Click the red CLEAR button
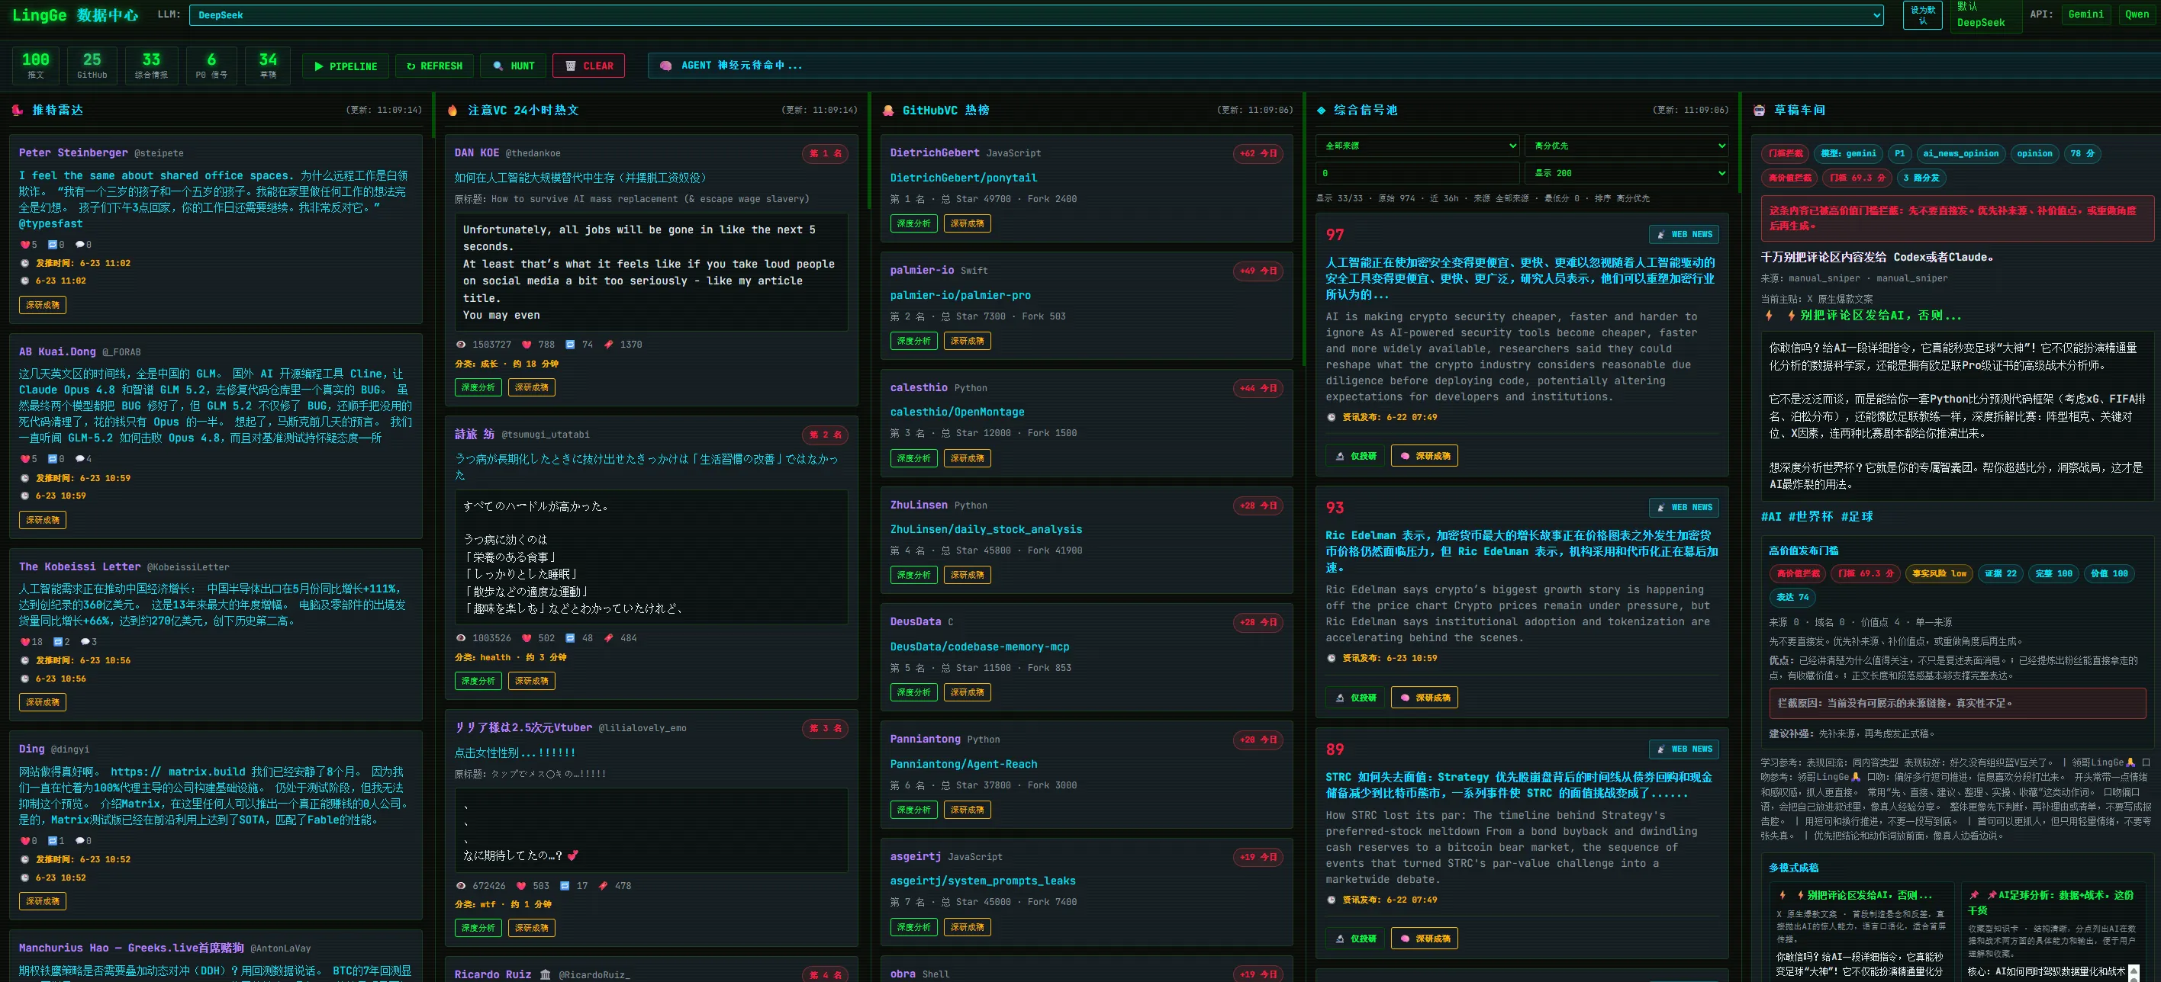The height and width of the screenshot is (982, 2161). 588,66
